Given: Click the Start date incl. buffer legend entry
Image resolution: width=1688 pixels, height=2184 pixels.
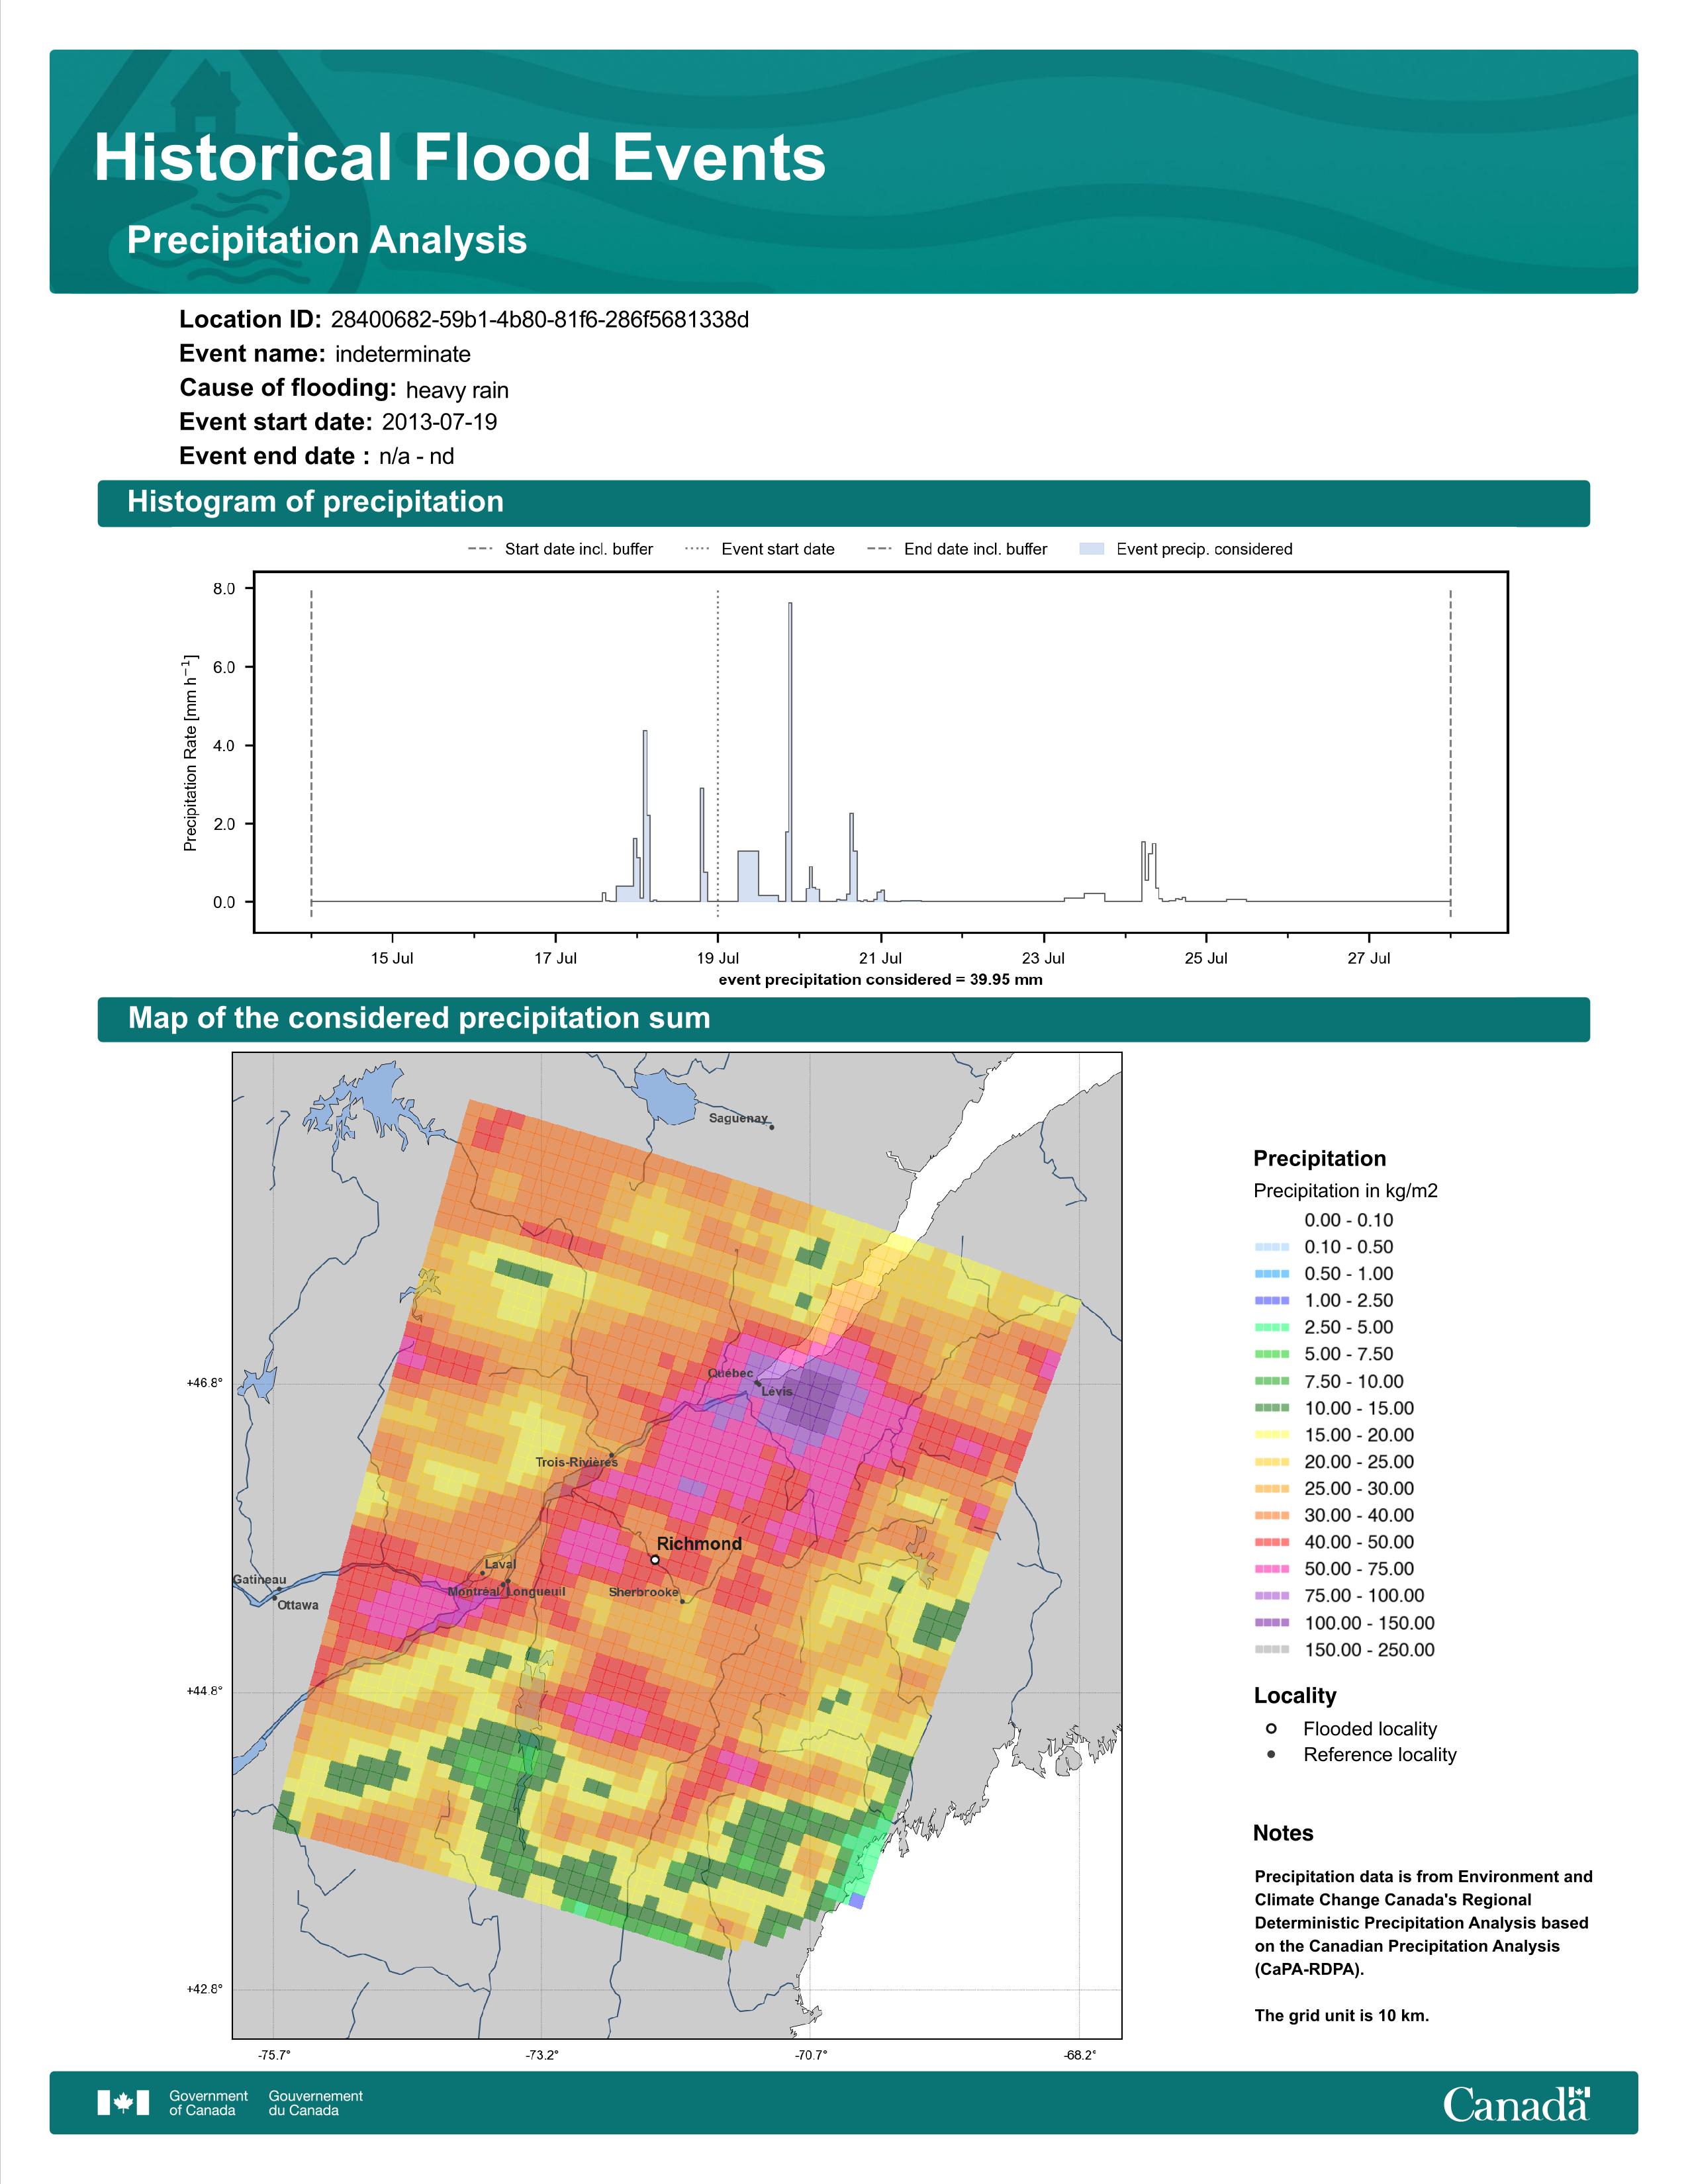Looking at the screenshot, I should click(x=560, y=549).
